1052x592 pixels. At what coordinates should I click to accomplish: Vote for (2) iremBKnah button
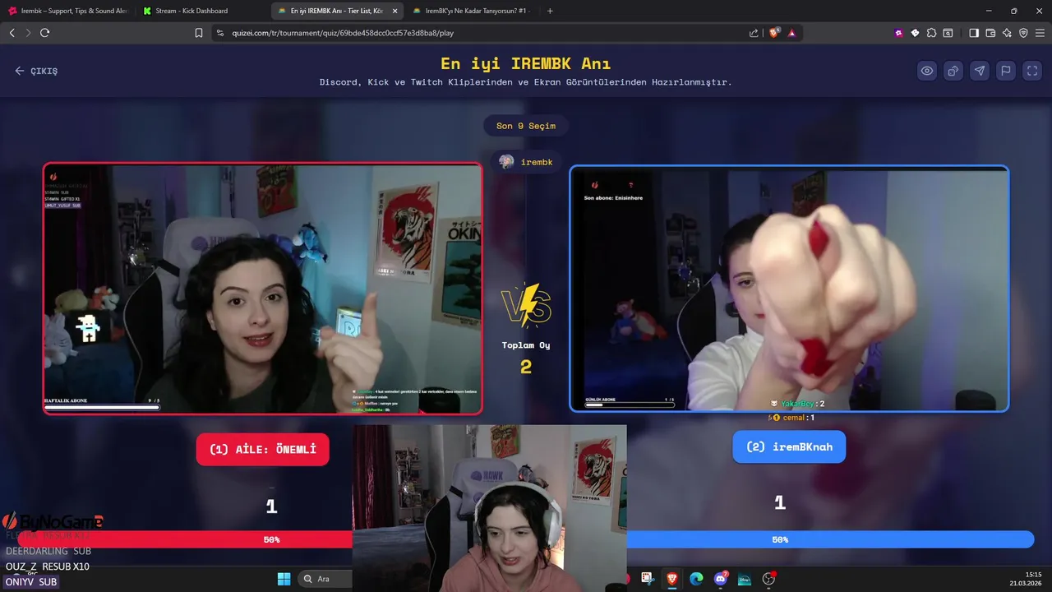click(x=789, y=446)
